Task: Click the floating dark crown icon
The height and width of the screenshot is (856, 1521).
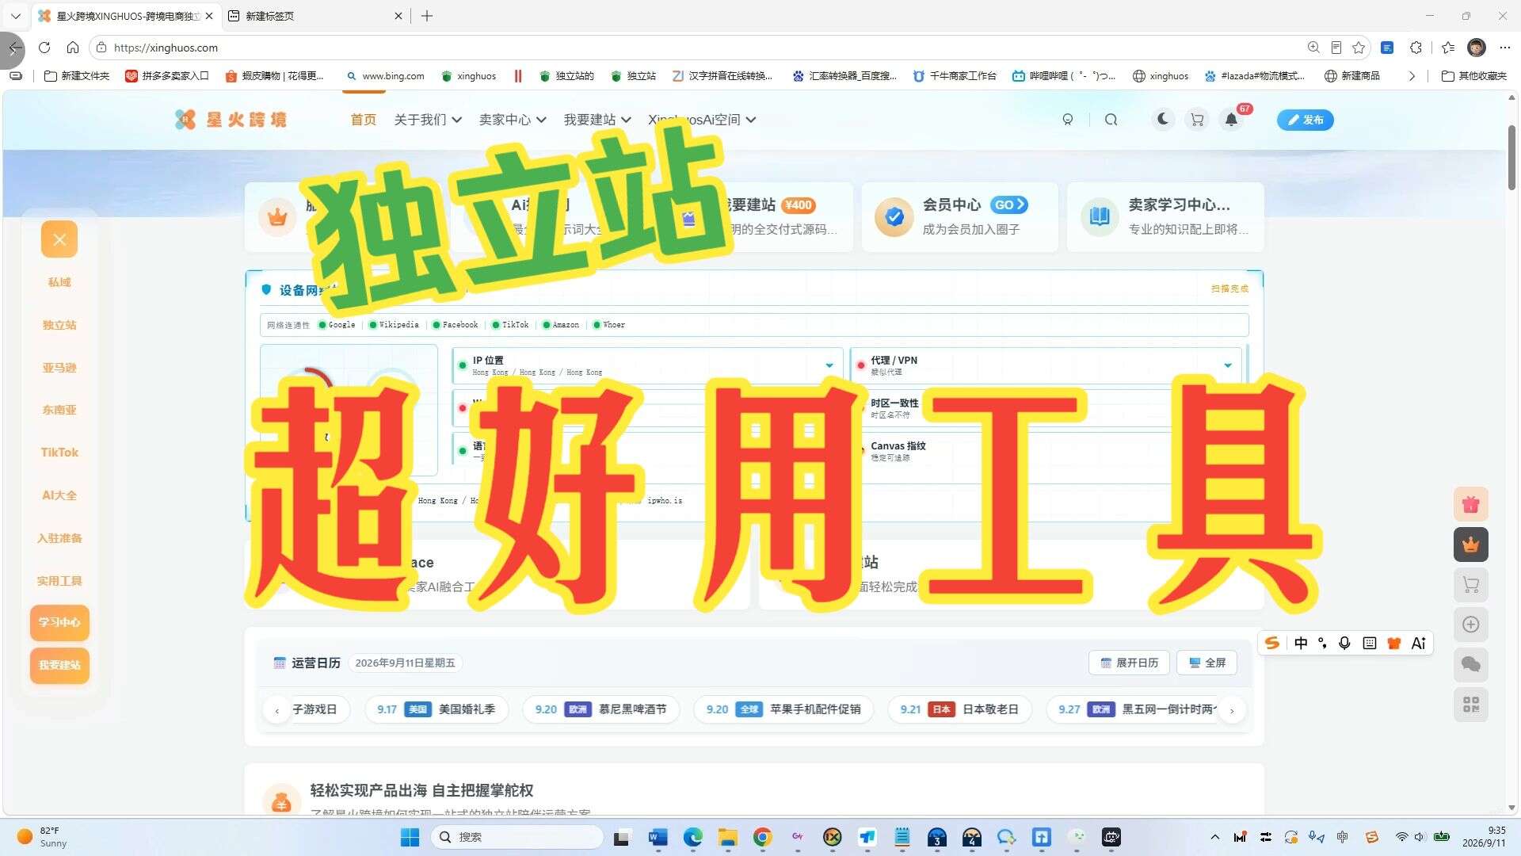Action: click(x=1471, y=545)
